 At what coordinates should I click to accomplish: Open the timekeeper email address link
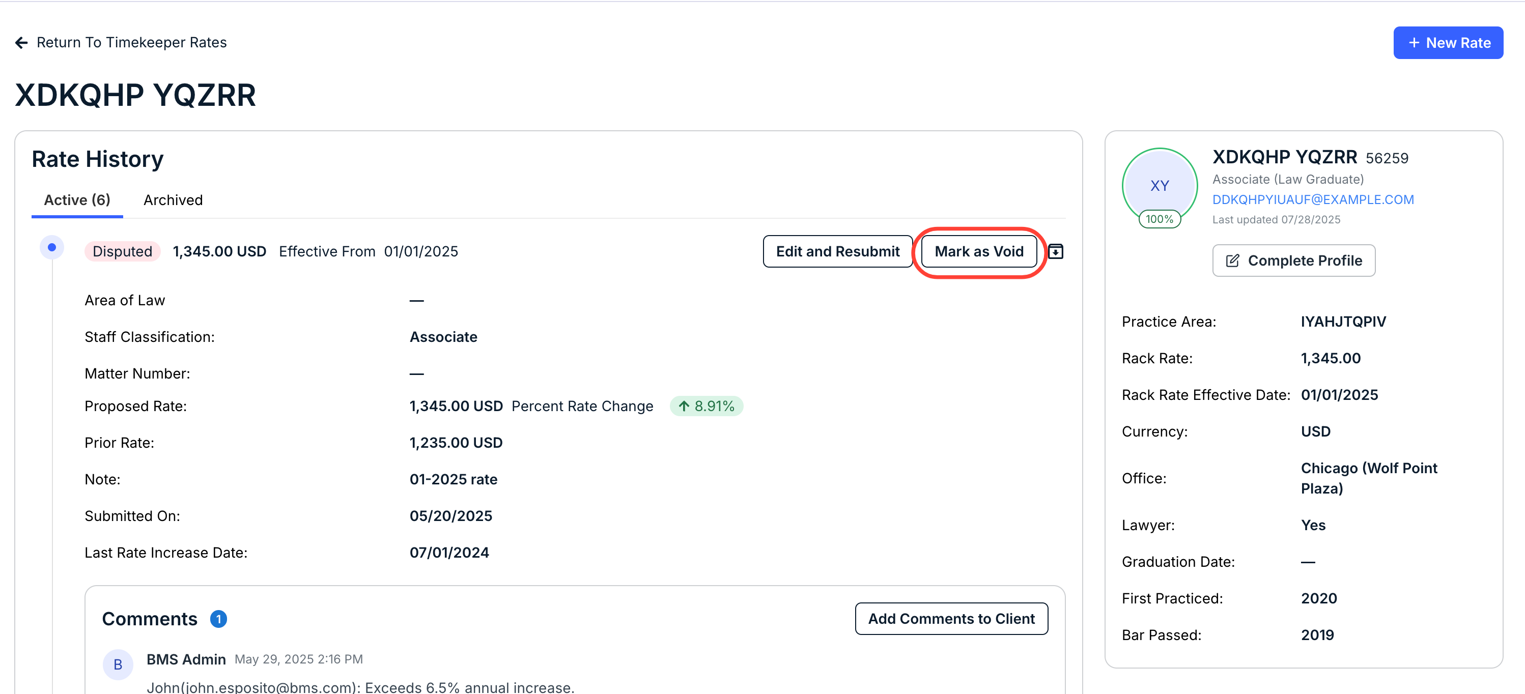pyautogui.click(x=1312, y=199)
